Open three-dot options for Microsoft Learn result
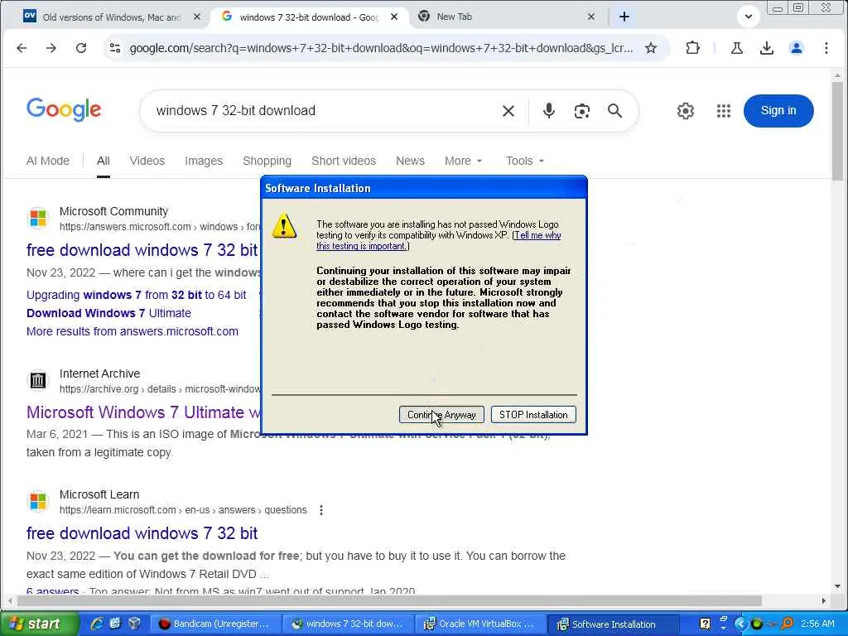Screen dimensions: 848x636 (x=321, y=510)
